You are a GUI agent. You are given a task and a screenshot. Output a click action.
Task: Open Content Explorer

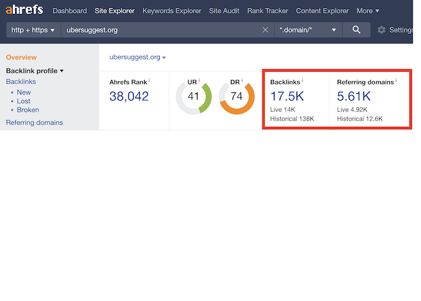322,11
